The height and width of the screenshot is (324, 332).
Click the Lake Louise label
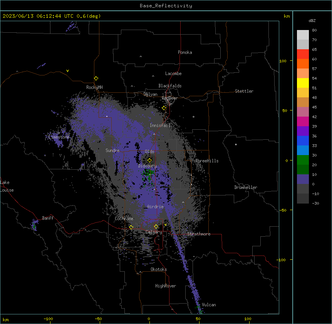coord(7,186)
